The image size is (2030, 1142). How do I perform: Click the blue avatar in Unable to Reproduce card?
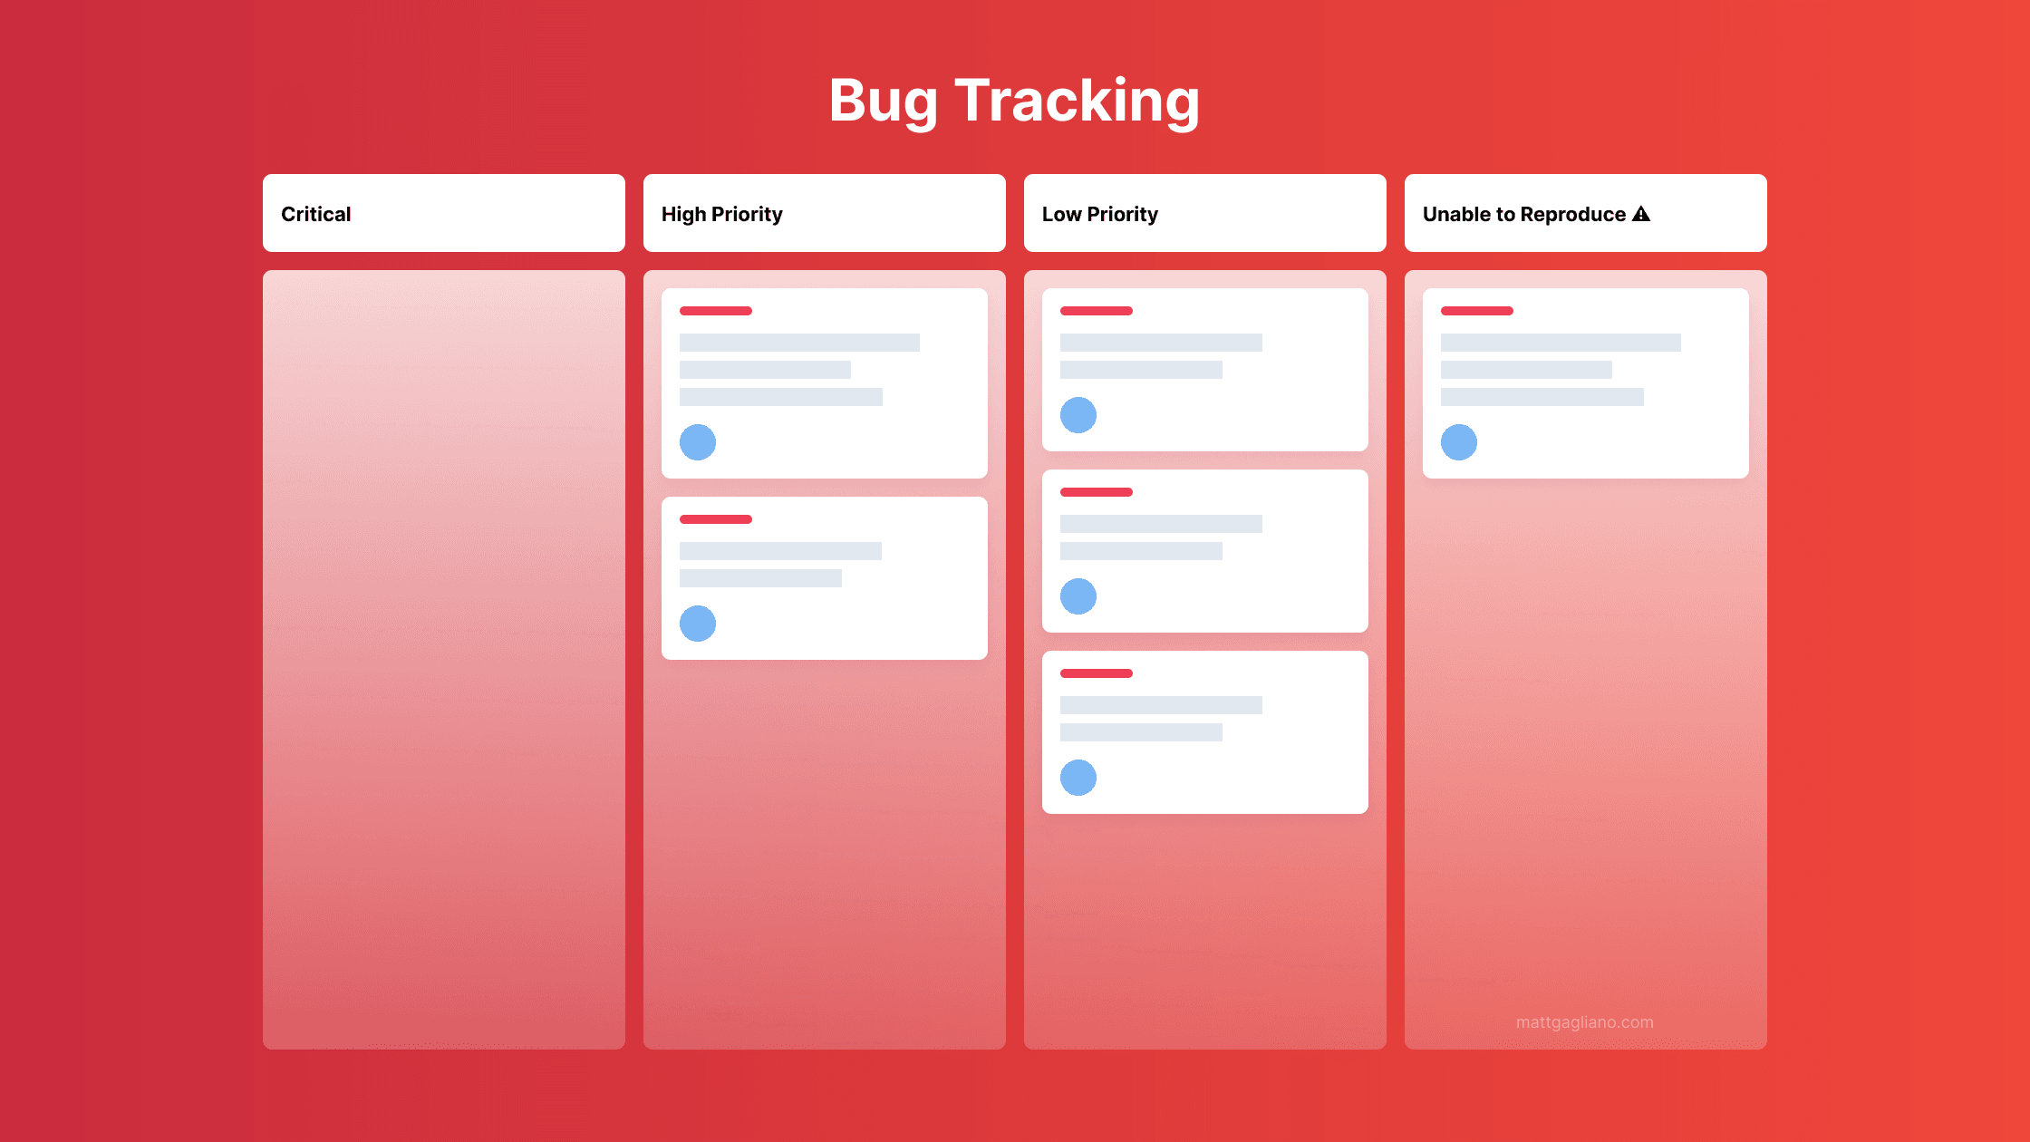[1458, 442]
